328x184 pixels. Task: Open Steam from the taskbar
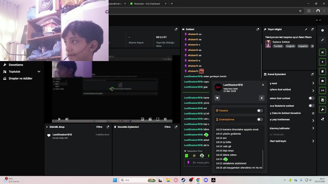[183, 180]
